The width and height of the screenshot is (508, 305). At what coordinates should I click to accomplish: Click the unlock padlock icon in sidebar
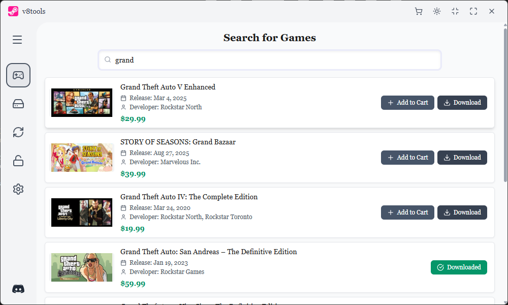point(18,160)
